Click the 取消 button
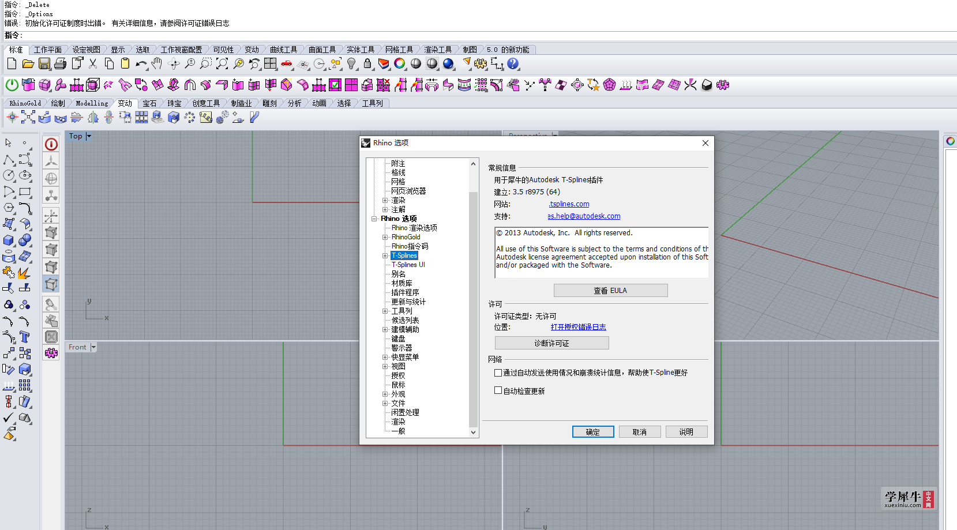 coord(640,432)
